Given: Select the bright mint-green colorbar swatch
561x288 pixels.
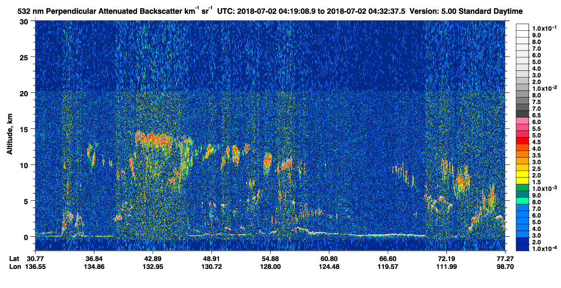Looking at the screenshot, I should pyautogui.click(x=523, y=200).
